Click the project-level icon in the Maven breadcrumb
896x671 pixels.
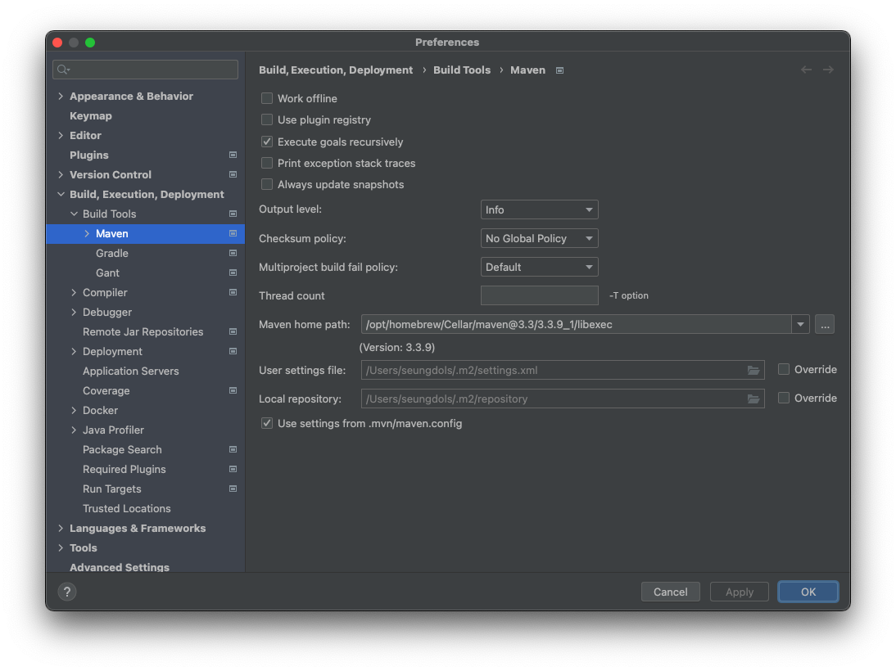point(560,70)
